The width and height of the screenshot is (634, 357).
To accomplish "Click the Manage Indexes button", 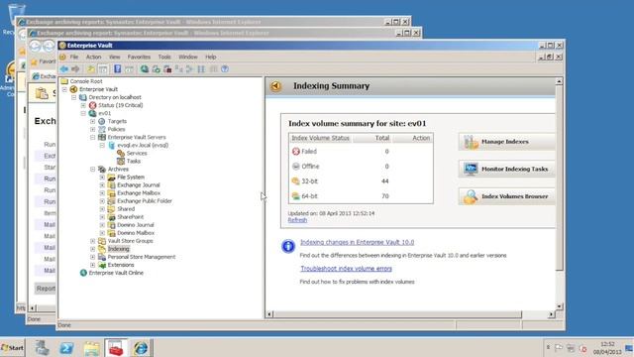I will click(507, 142).
